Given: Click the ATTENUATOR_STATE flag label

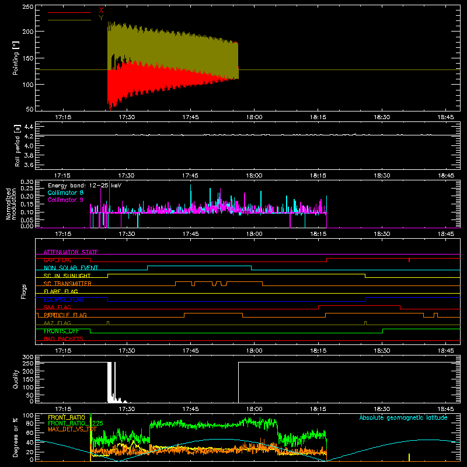Looking at the screenshot, I should point(71,252).
